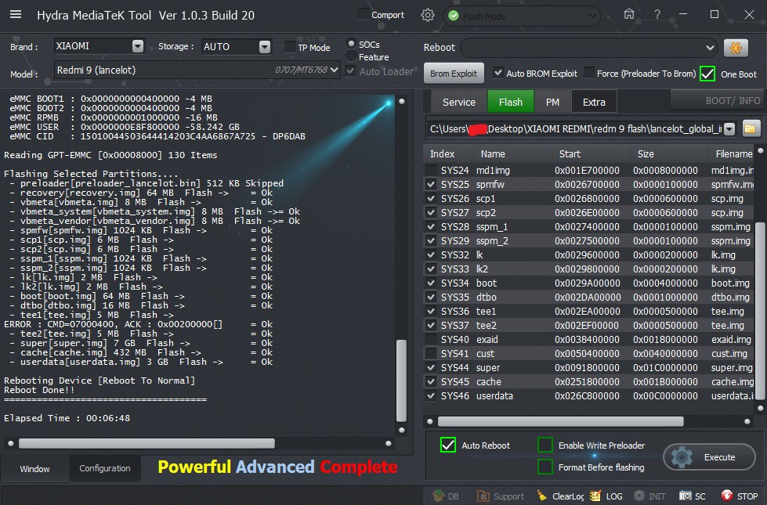Open the Brand dropdown

[138, 46]
